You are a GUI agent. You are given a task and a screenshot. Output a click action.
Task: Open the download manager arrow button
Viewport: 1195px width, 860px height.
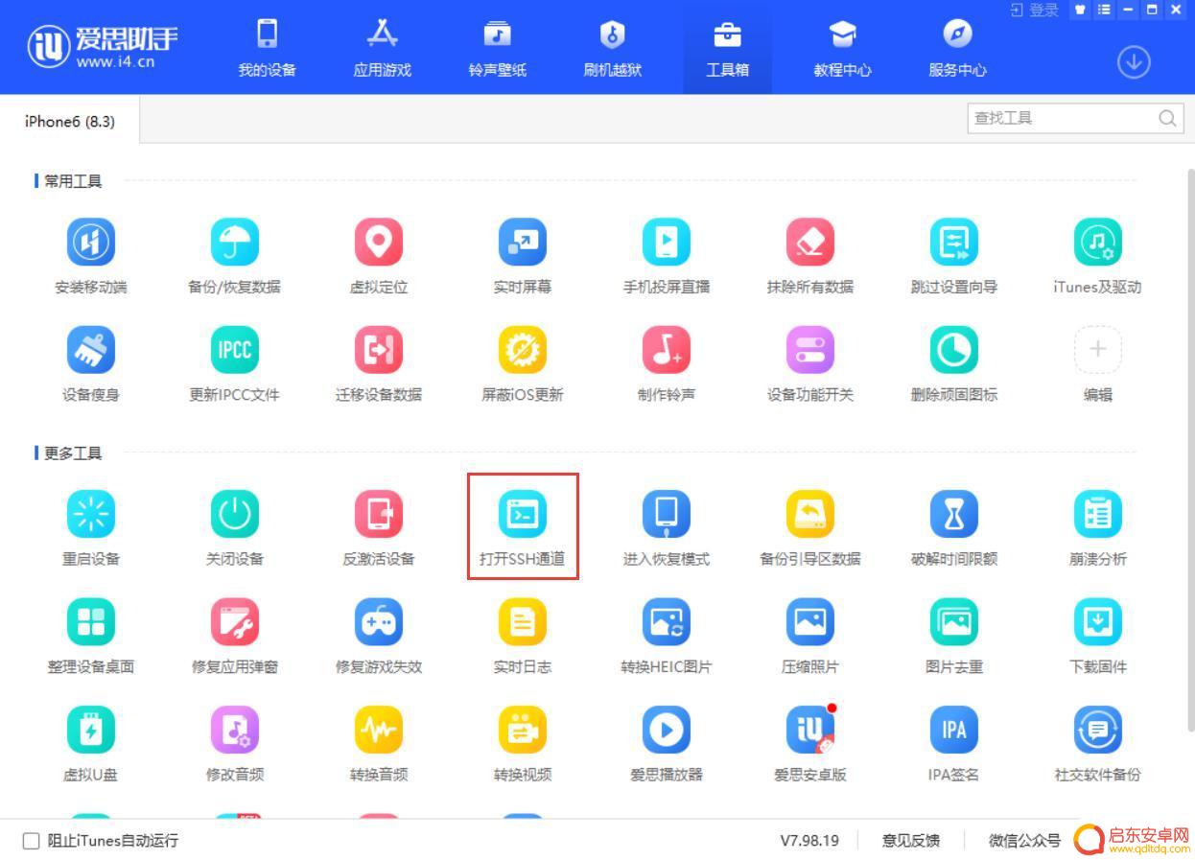(1134, 62)
